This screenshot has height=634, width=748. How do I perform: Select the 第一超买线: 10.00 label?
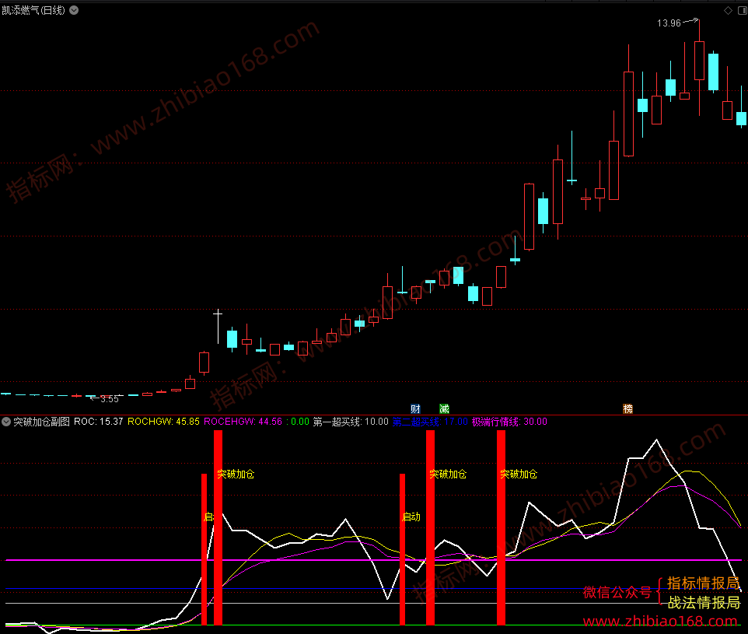[351, 422]
